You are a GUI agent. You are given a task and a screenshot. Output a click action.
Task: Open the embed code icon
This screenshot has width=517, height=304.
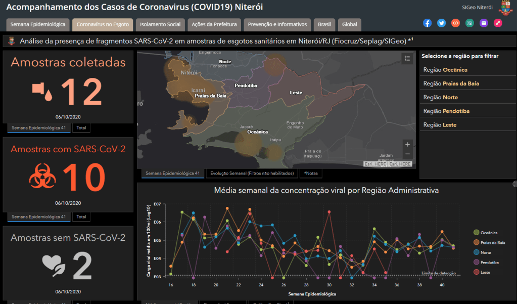455,23
